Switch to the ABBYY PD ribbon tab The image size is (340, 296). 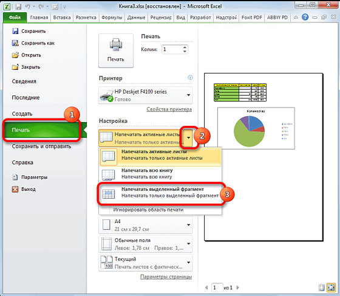pyautogui.click(x=277, y=18)
